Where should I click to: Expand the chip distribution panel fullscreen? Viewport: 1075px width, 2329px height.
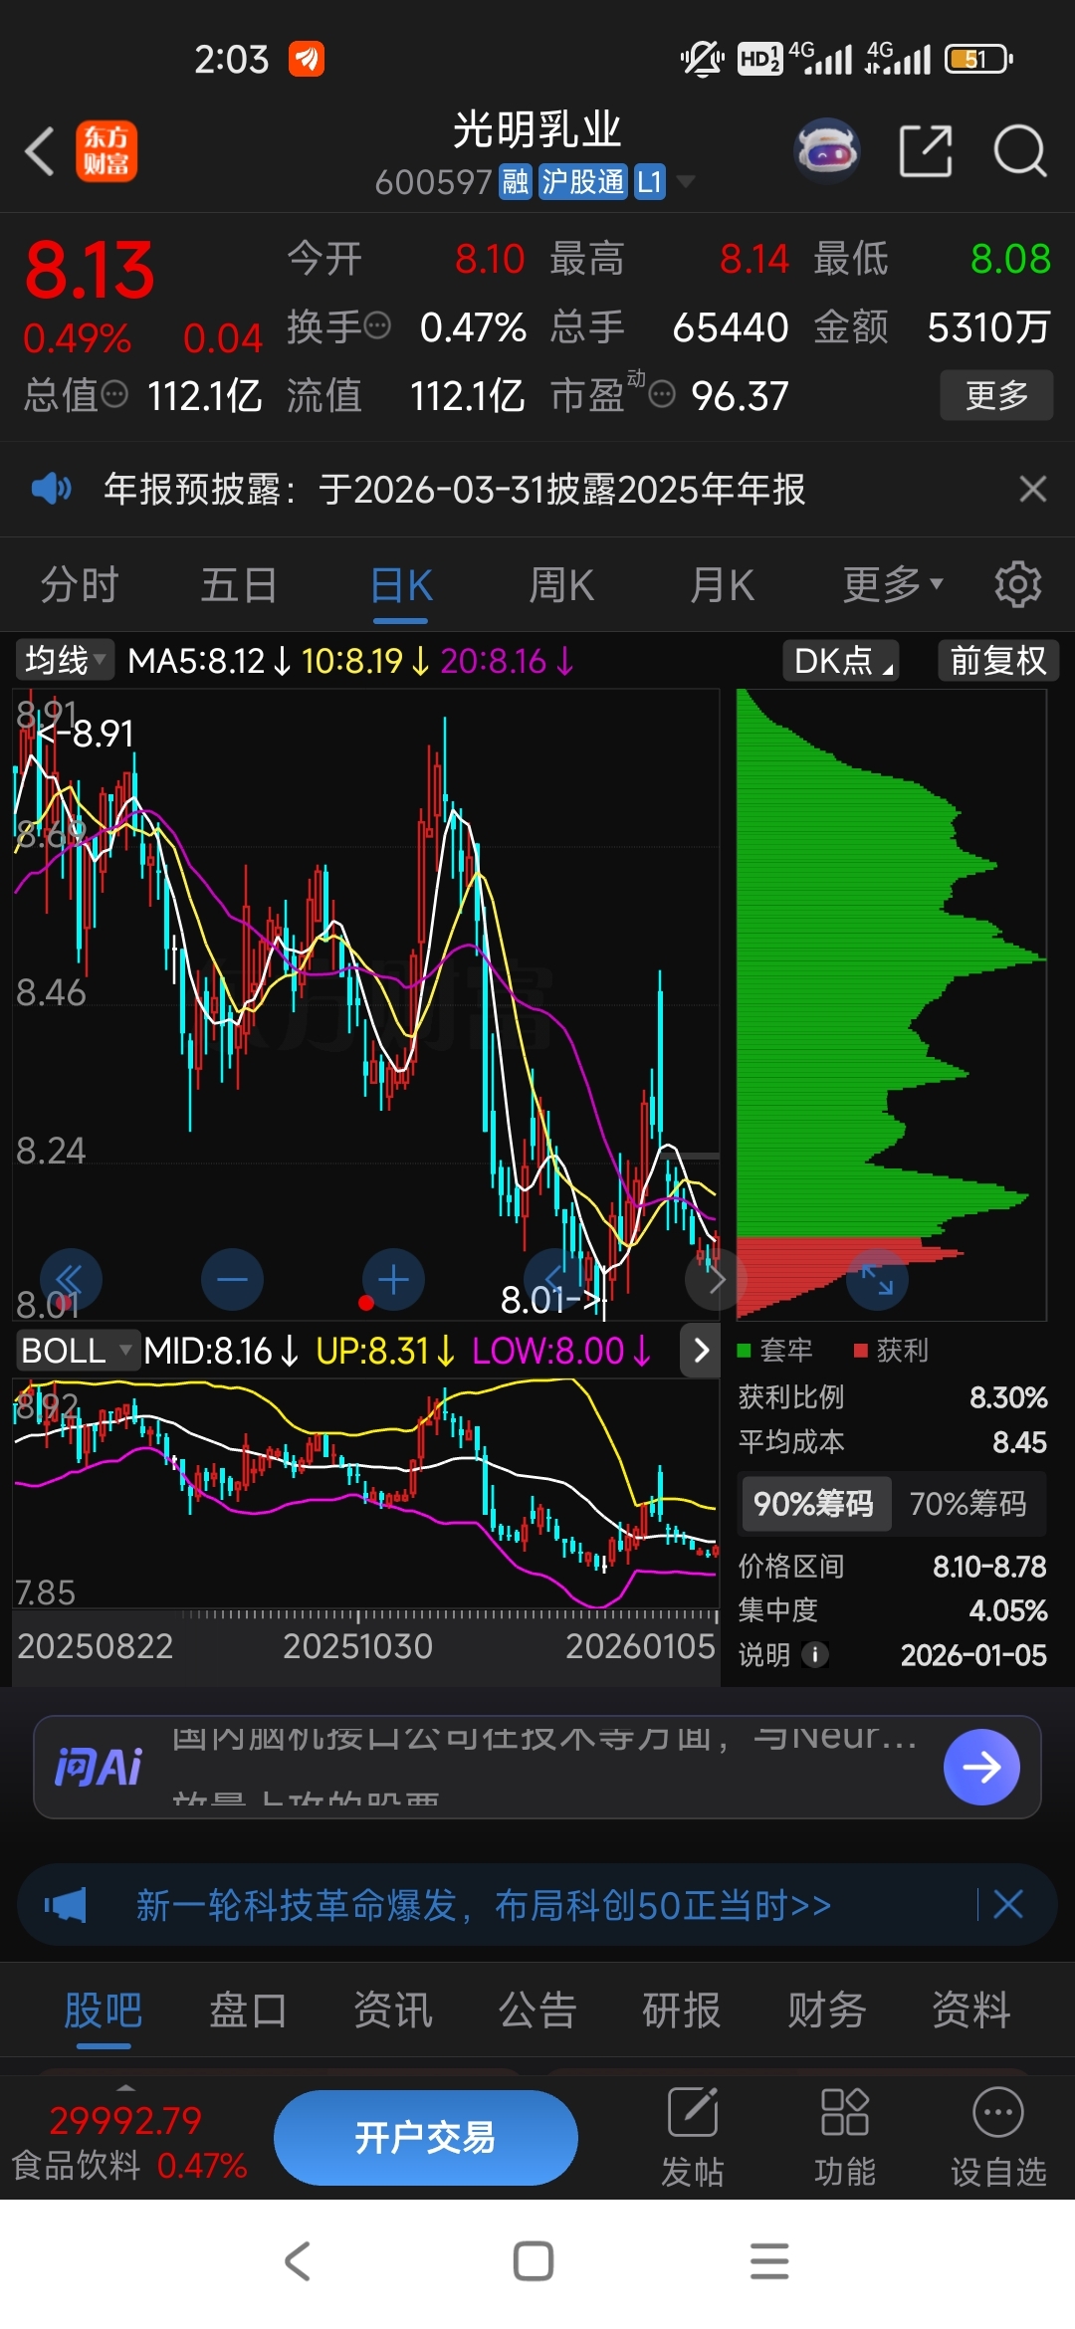877,1279
